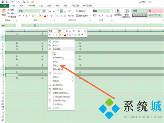164x123 pixels.
Task: Click mini toolbar format painter brush icon
Action: click(82, 35)
